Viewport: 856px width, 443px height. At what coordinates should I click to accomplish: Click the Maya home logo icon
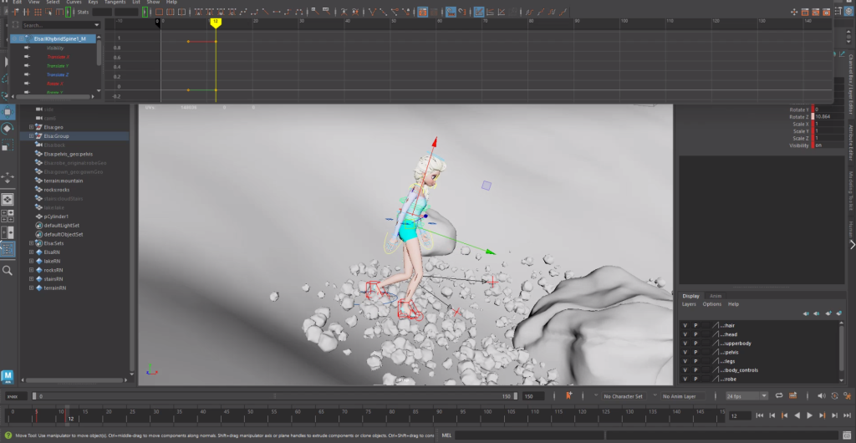coord(8,376)
